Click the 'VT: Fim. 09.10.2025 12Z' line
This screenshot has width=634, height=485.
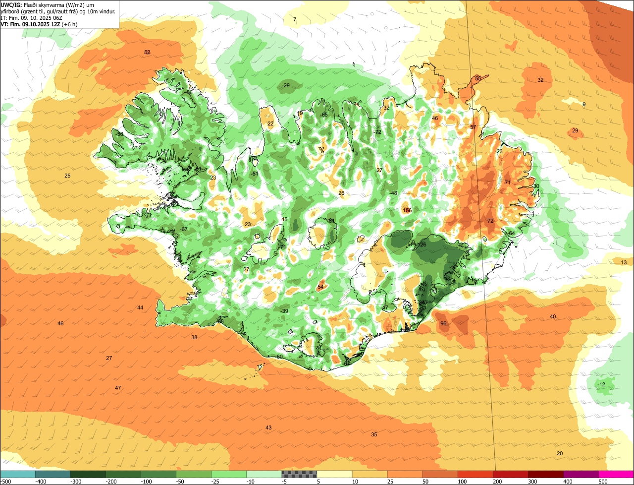click(x=39, y=24)
